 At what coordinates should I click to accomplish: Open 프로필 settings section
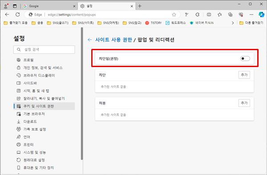pos(44,60)
